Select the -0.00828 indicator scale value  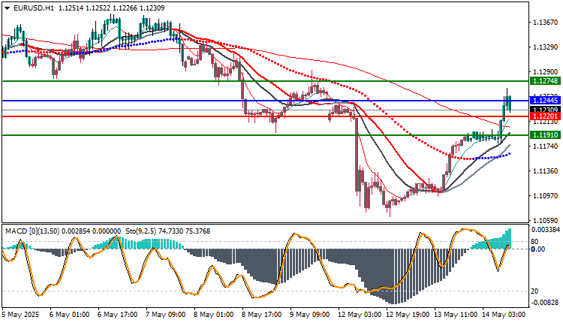point(546,303)
